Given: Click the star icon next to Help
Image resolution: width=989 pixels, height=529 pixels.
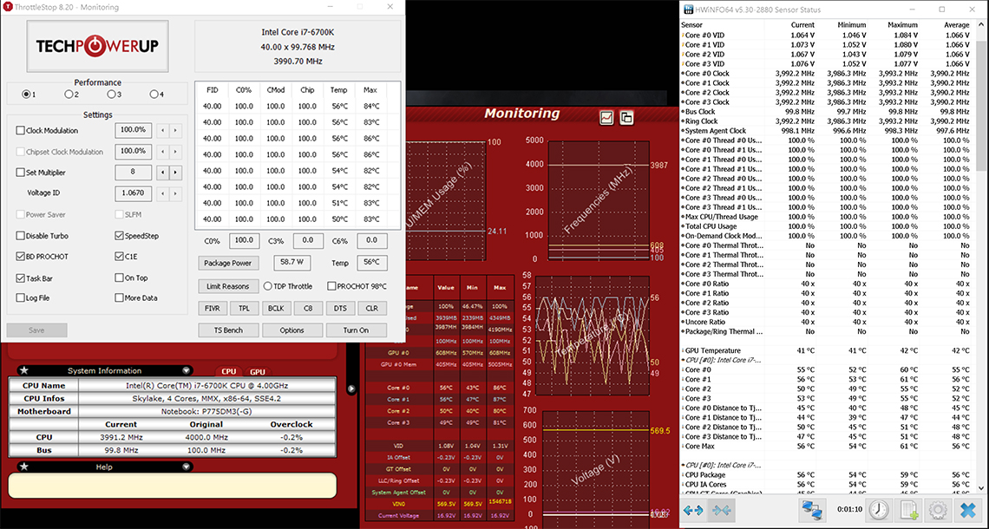Looking at the screenshot, I should pyautogui.click(x=24, y=467).
